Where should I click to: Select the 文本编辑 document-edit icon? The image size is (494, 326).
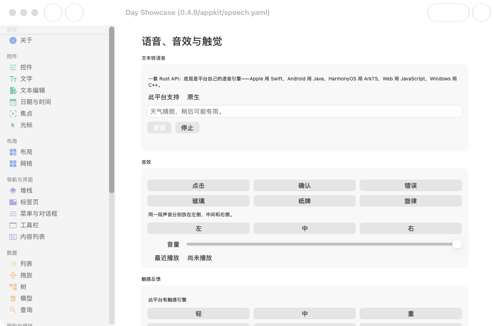pyautogui.click(x=13, y=91)
